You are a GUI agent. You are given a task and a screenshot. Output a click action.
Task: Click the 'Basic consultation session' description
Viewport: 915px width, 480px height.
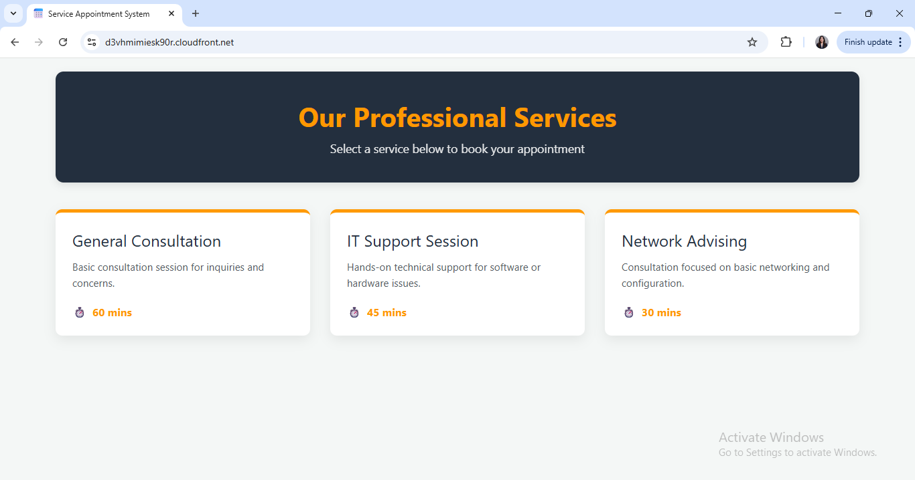click(x=168, y=275)
